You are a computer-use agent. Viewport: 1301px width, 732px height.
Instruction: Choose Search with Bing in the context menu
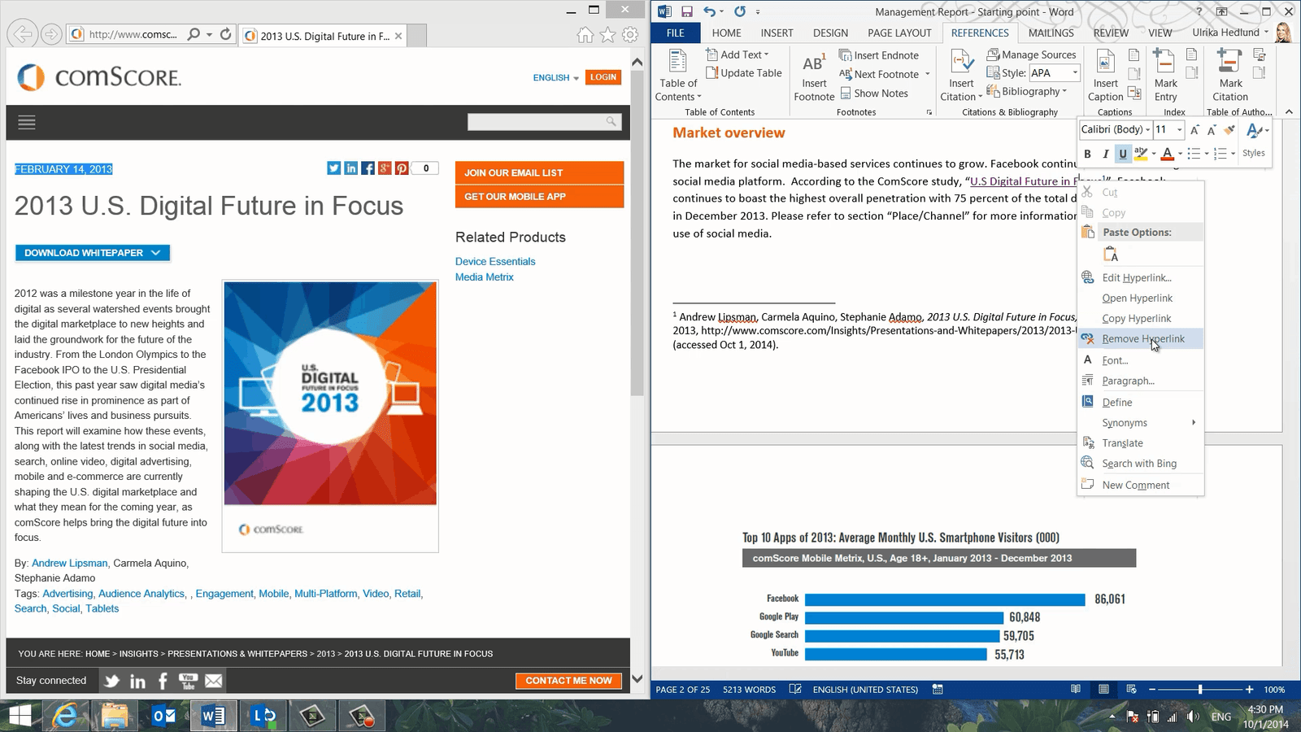pos(1141,464)
